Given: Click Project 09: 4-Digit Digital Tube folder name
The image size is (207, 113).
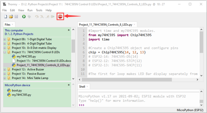Looking at the screenshot, I should [x=32, y=44].
